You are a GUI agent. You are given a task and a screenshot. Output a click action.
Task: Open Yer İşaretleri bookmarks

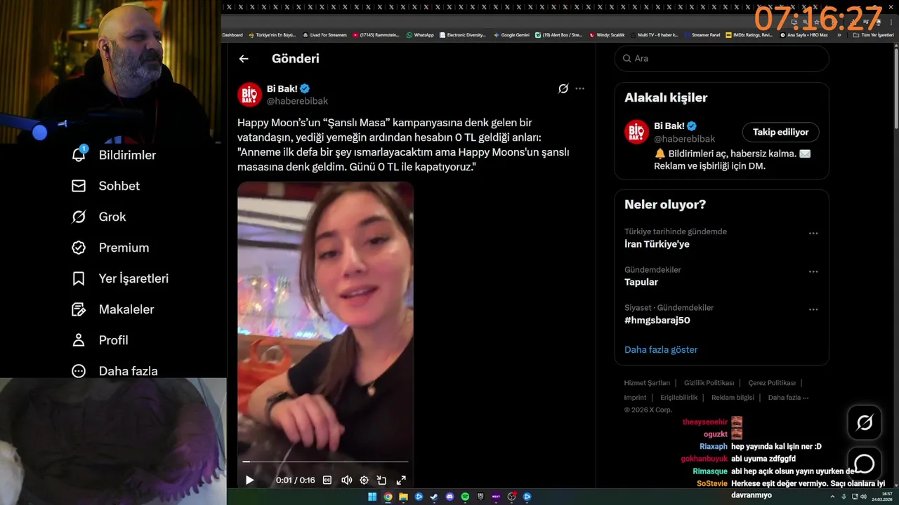120,278
